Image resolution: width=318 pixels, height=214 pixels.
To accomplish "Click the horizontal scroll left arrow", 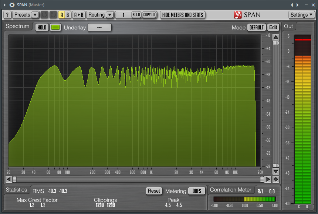I will pyautogui.click(x=9, y=179).
